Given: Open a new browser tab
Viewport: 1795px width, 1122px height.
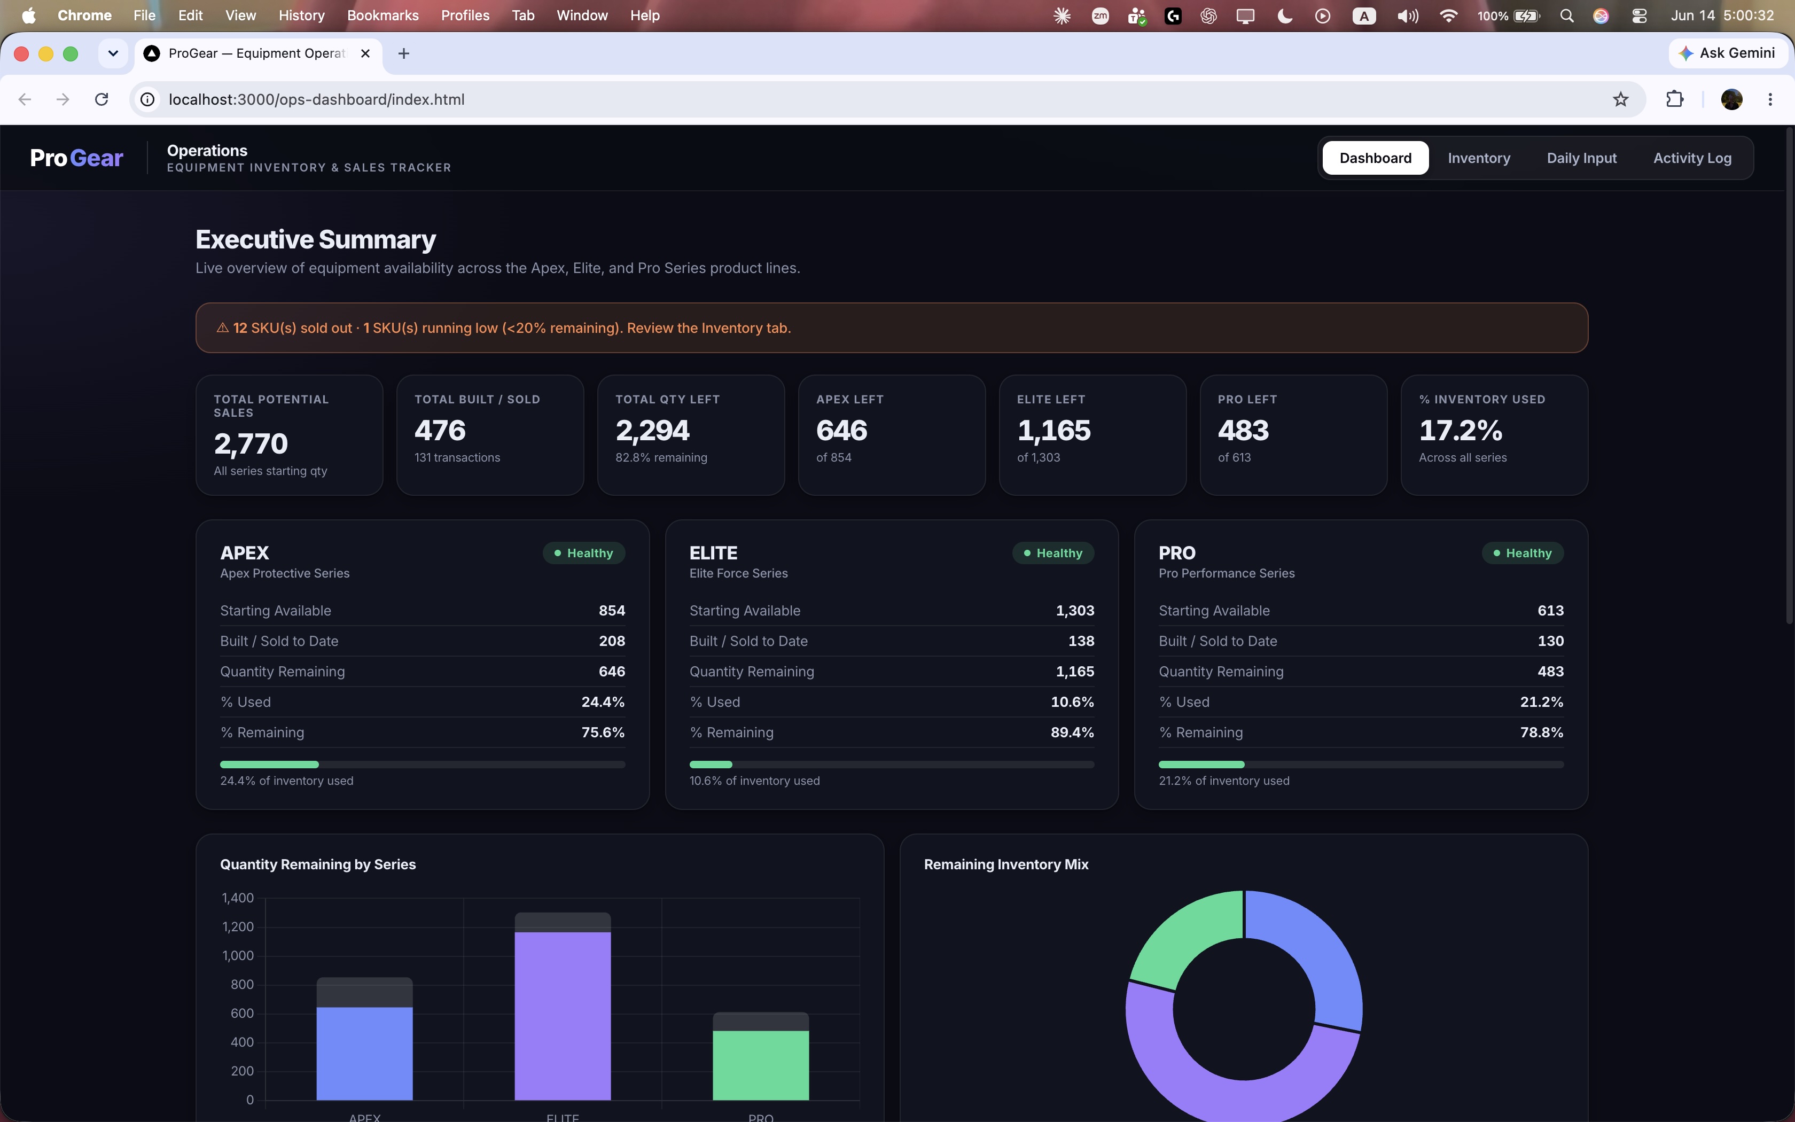Looking at the screenshot, I should tap(403, 53).
